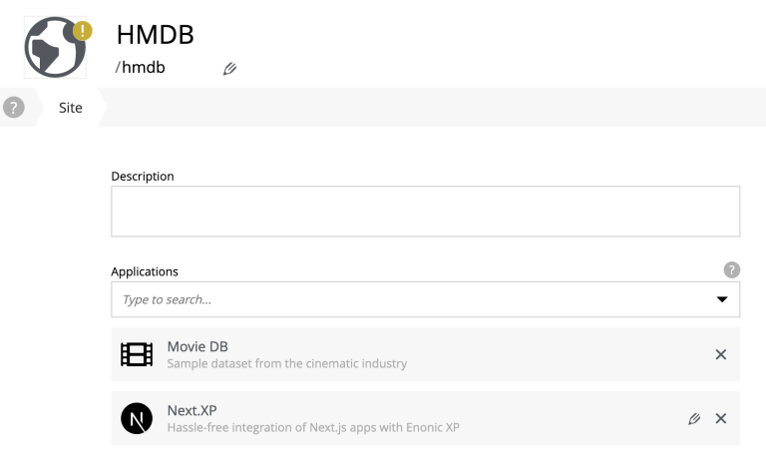Screen dimensions: 766x471
Task: Click the Movie DB film strip icon
Action: click(x=137, y=354)
